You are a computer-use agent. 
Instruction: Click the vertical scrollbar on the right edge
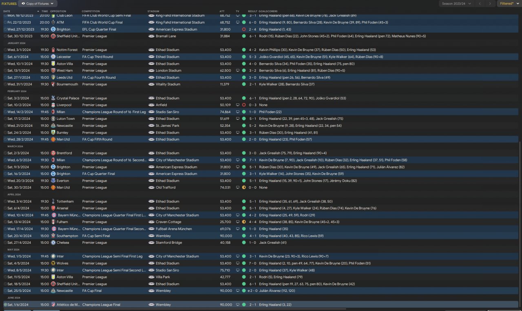[520, 224]
